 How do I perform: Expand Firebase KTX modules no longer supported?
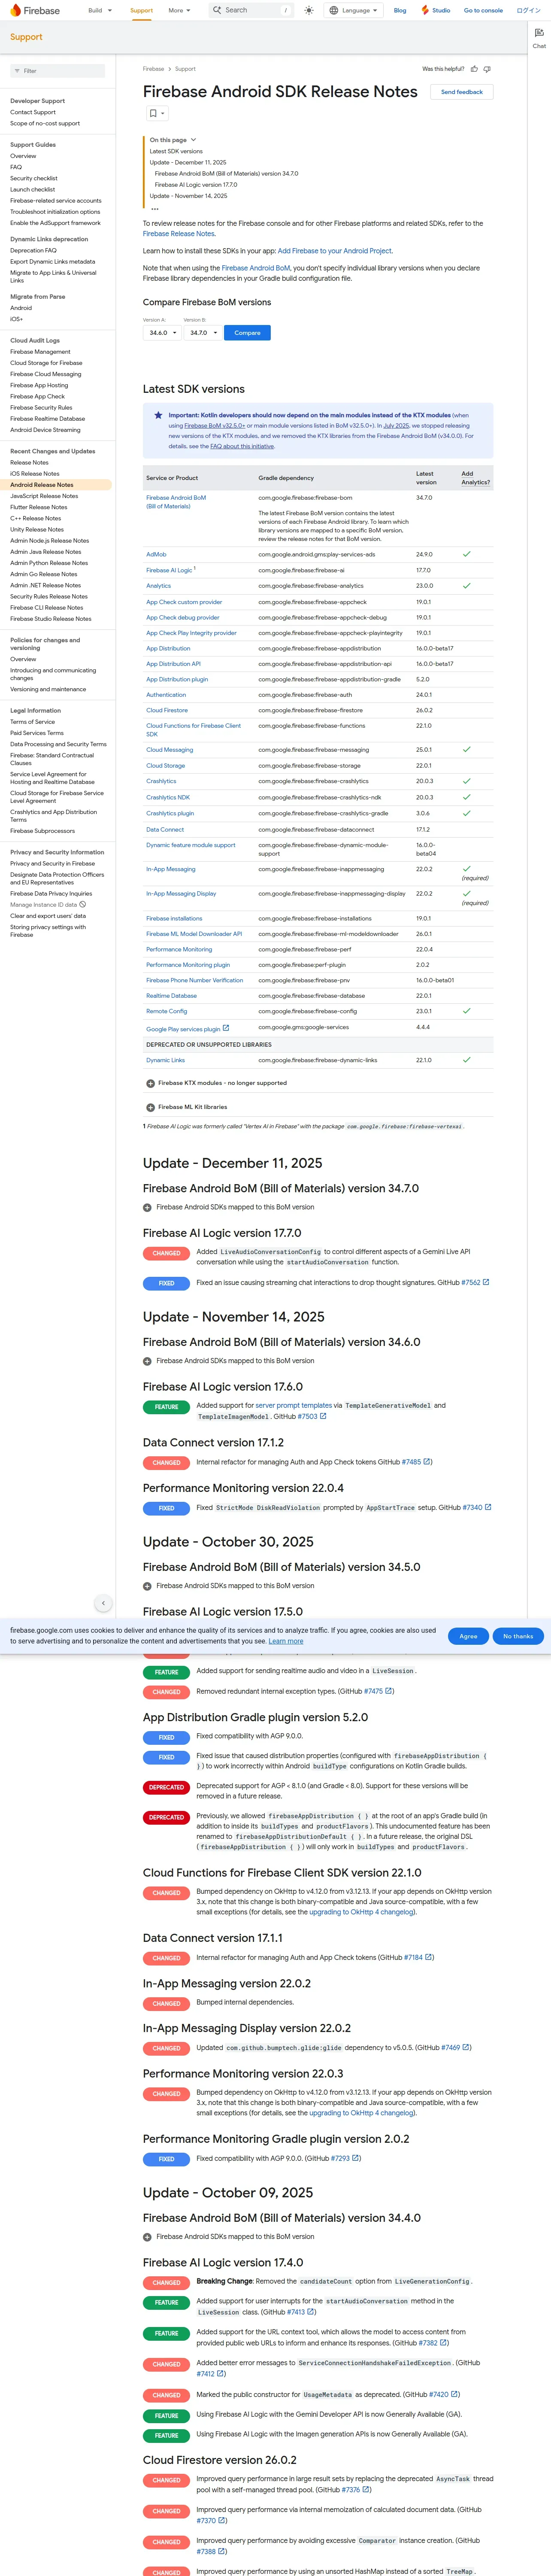click(x=150, y=1083)
